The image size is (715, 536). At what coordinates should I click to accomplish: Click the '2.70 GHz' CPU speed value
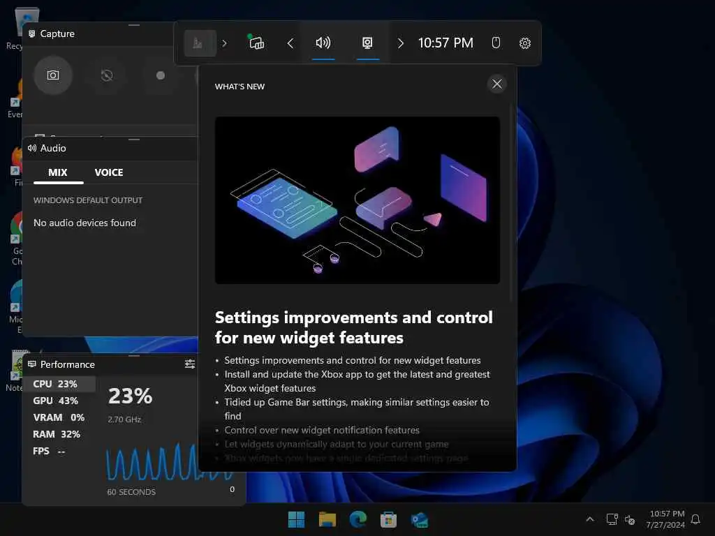124,419
